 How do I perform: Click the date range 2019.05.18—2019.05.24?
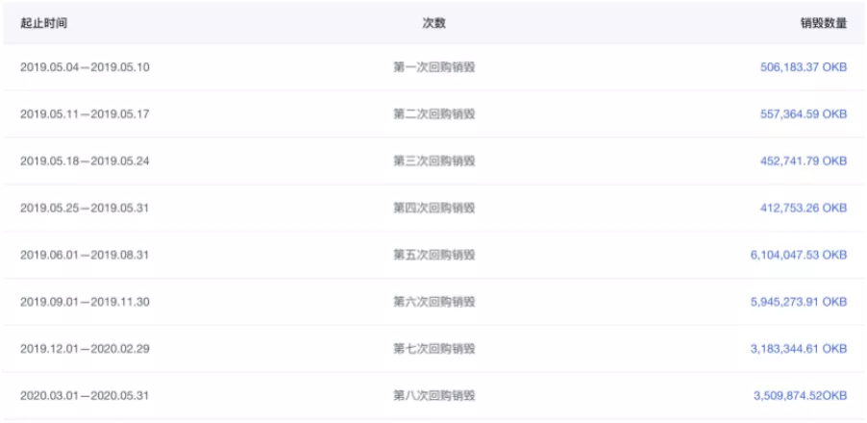(85, 162)
